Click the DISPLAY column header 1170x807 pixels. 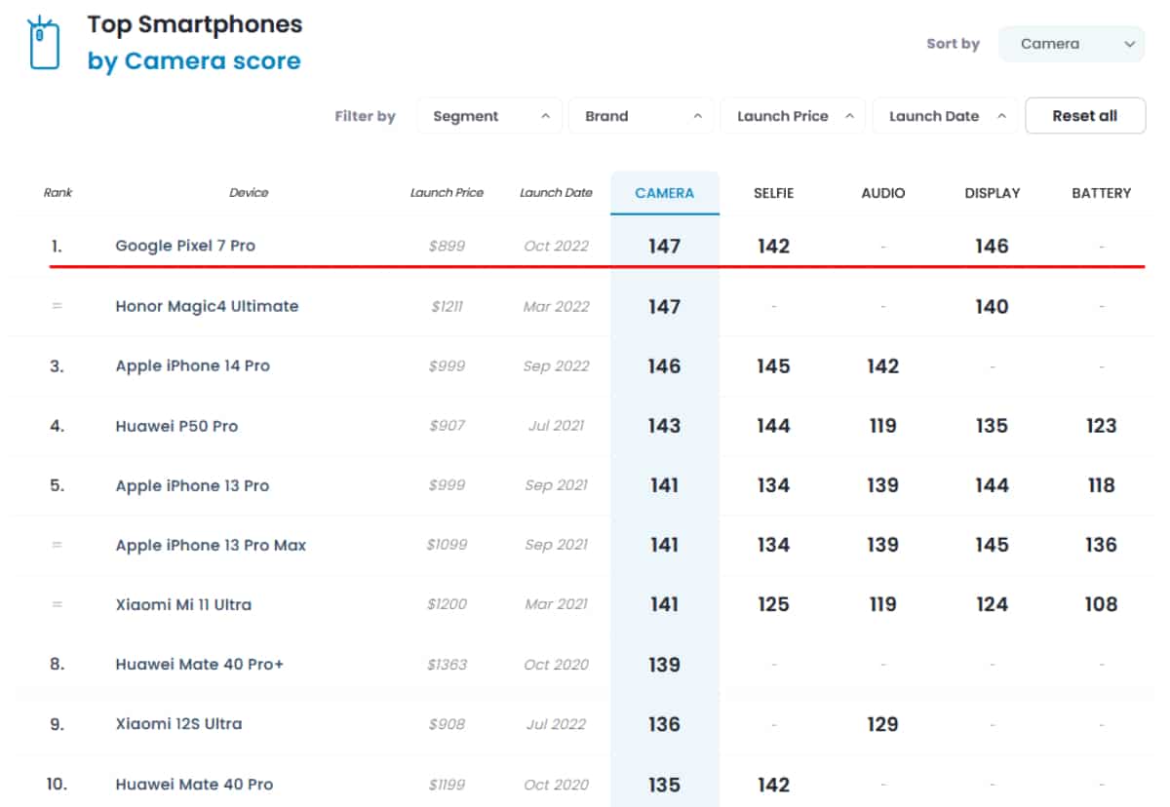pos(992,193)
